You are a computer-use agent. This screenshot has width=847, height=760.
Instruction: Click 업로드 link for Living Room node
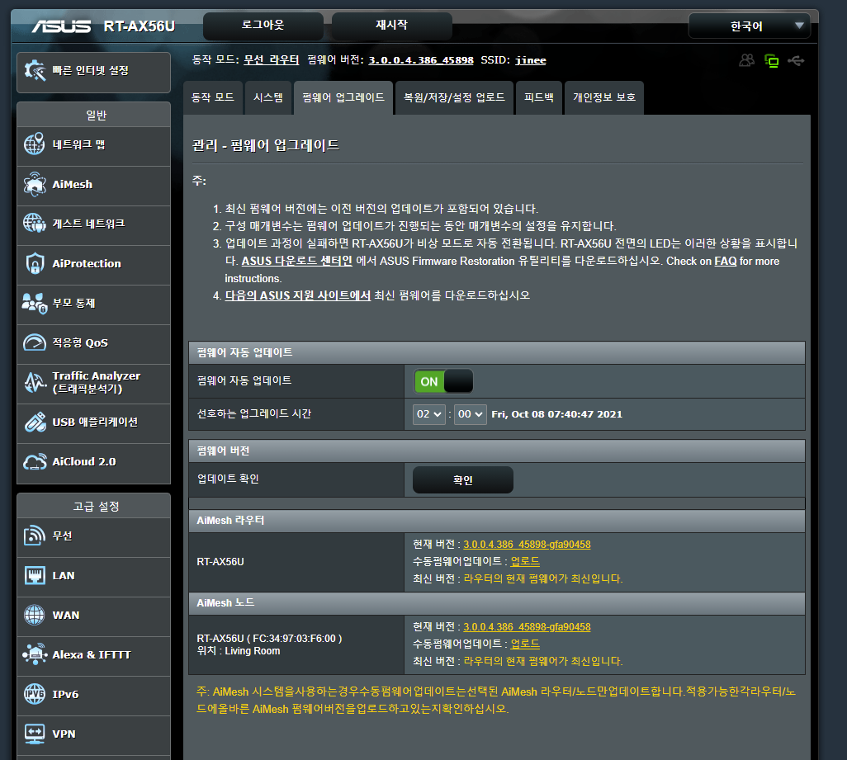[x=525, y=644]
